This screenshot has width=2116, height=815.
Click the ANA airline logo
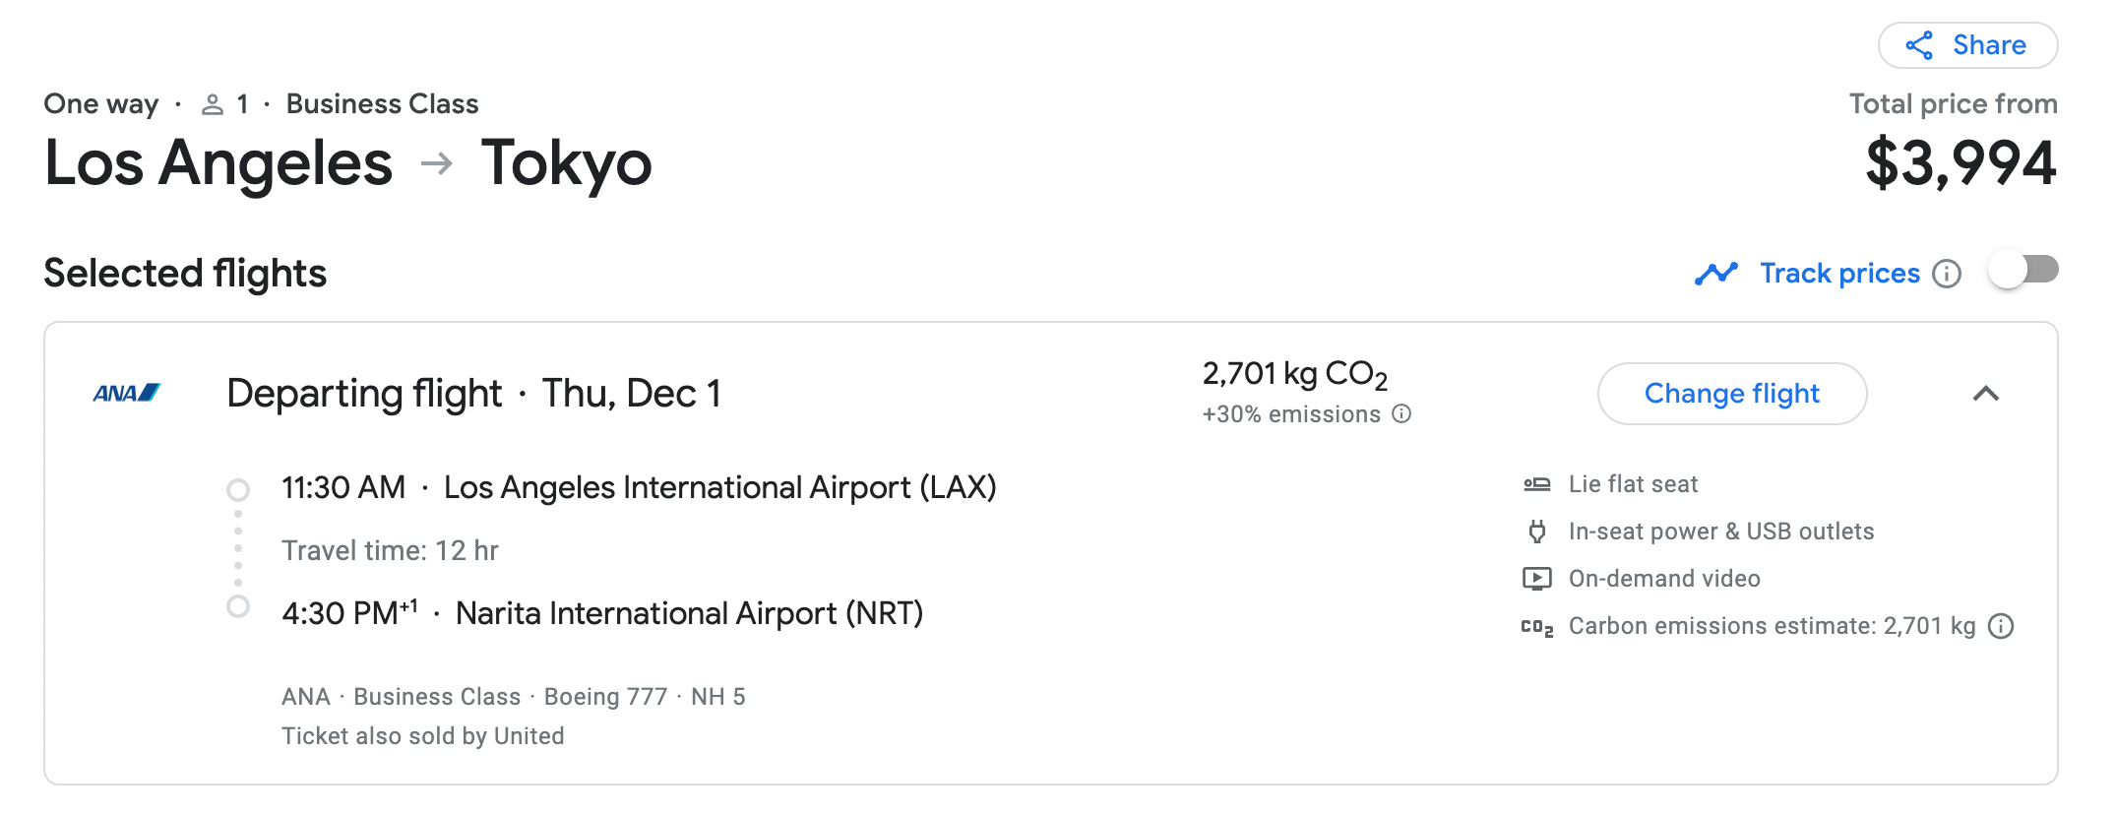[x=127, y=393]
